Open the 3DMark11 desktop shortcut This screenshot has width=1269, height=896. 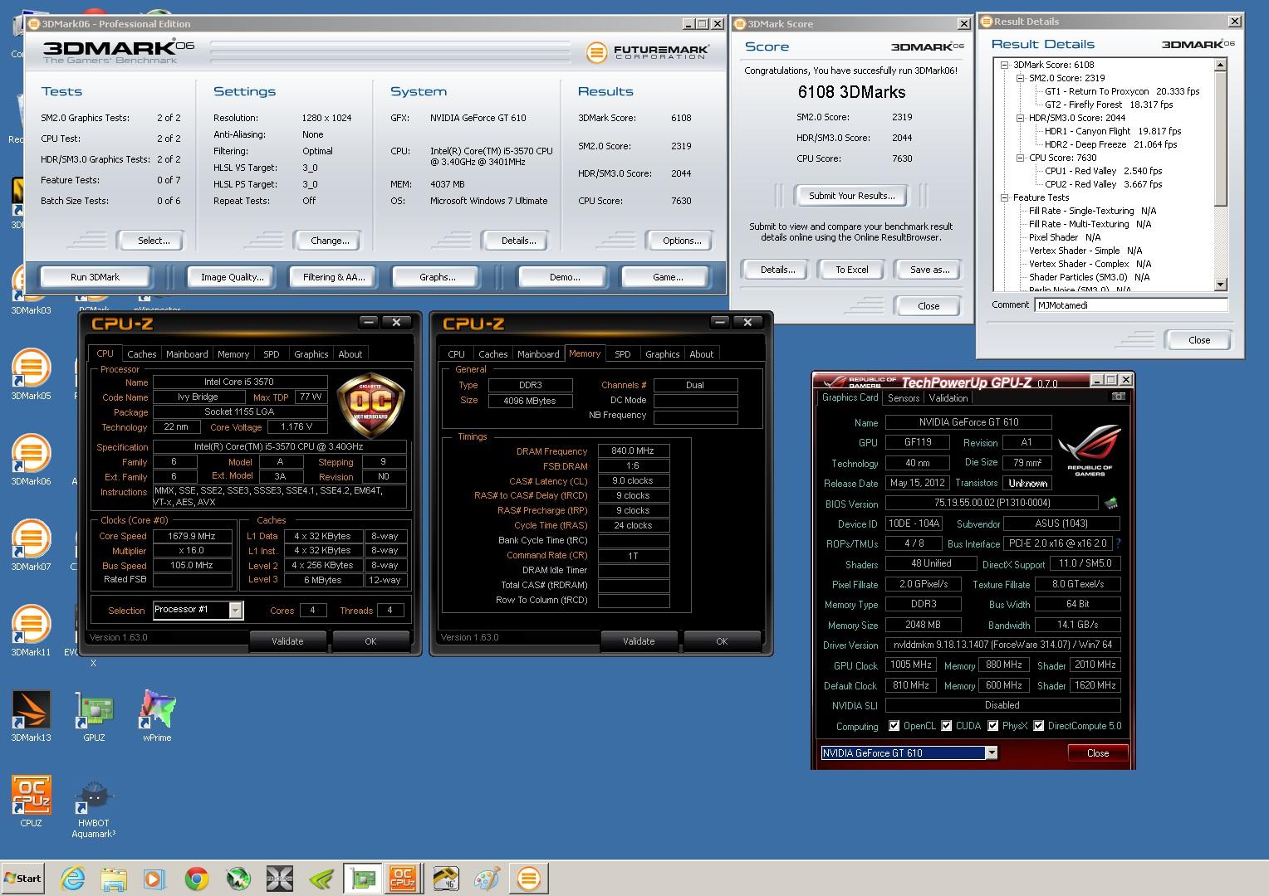[x=31, y=631]
